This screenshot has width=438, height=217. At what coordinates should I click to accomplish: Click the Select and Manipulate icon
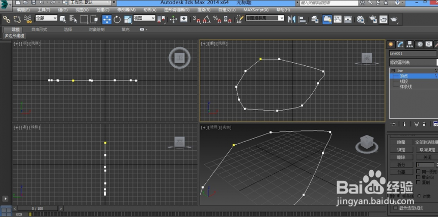point(173,19)
